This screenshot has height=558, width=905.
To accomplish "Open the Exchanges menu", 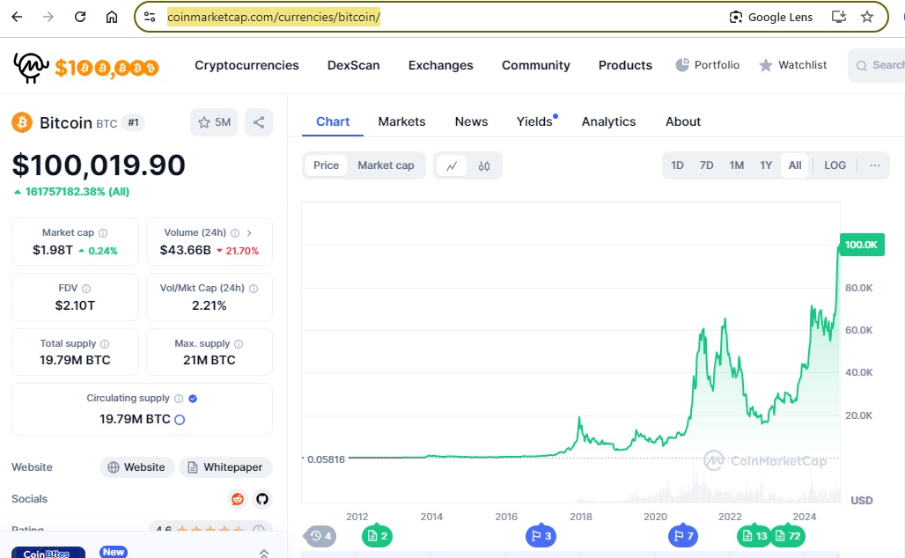I will pos(440,65).
